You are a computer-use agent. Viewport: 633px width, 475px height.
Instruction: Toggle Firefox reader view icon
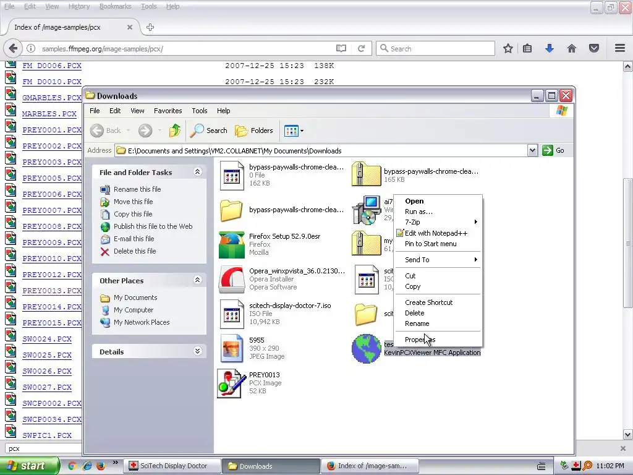click(341, 48)
